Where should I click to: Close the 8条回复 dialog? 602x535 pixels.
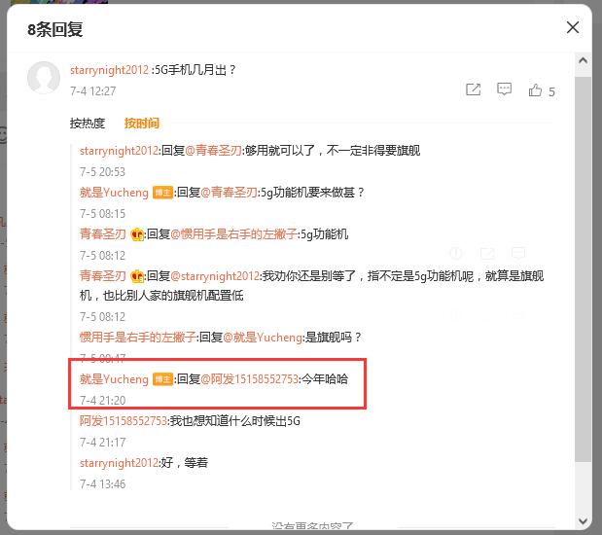point(573,27)
